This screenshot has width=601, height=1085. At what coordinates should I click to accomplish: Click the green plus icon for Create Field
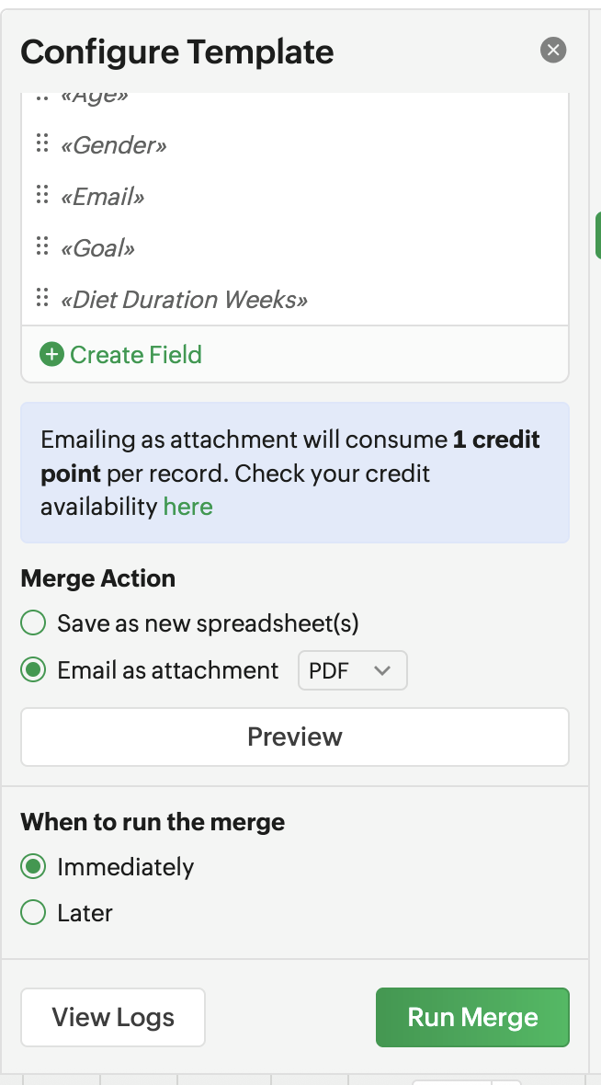coord(51,354)
